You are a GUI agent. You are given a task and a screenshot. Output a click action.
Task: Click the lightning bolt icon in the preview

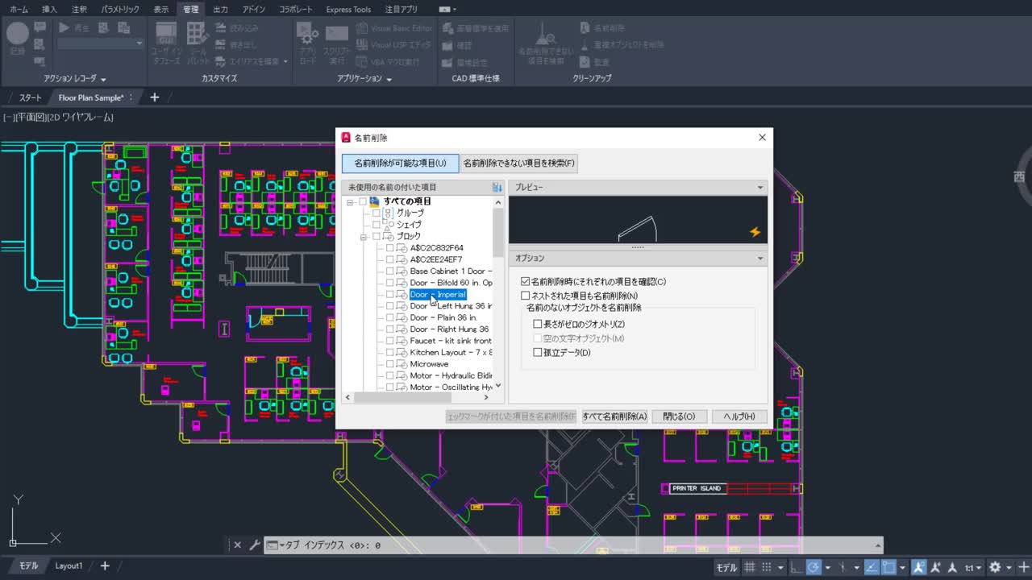pyautogui.click(x=755, y=232)
